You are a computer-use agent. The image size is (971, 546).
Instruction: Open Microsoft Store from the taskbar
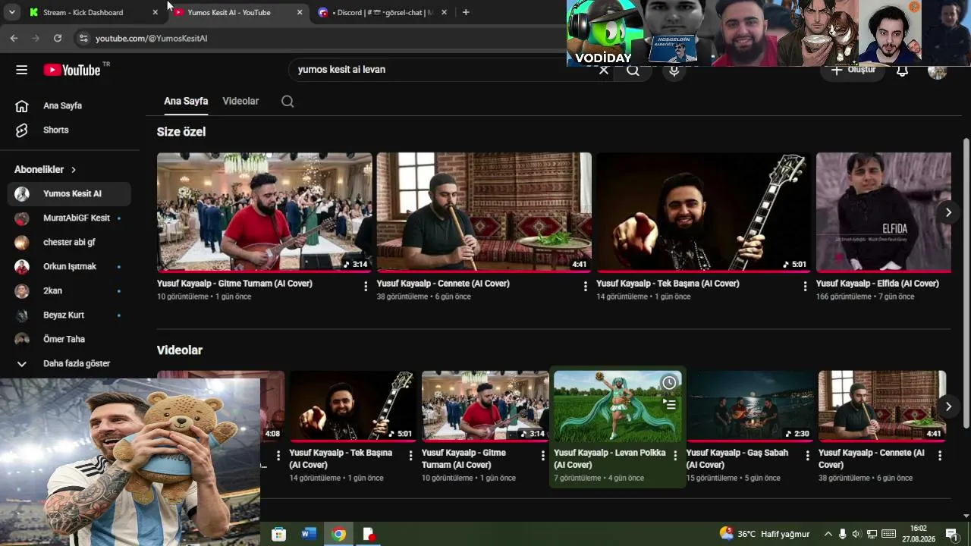(x=279, y=534)
